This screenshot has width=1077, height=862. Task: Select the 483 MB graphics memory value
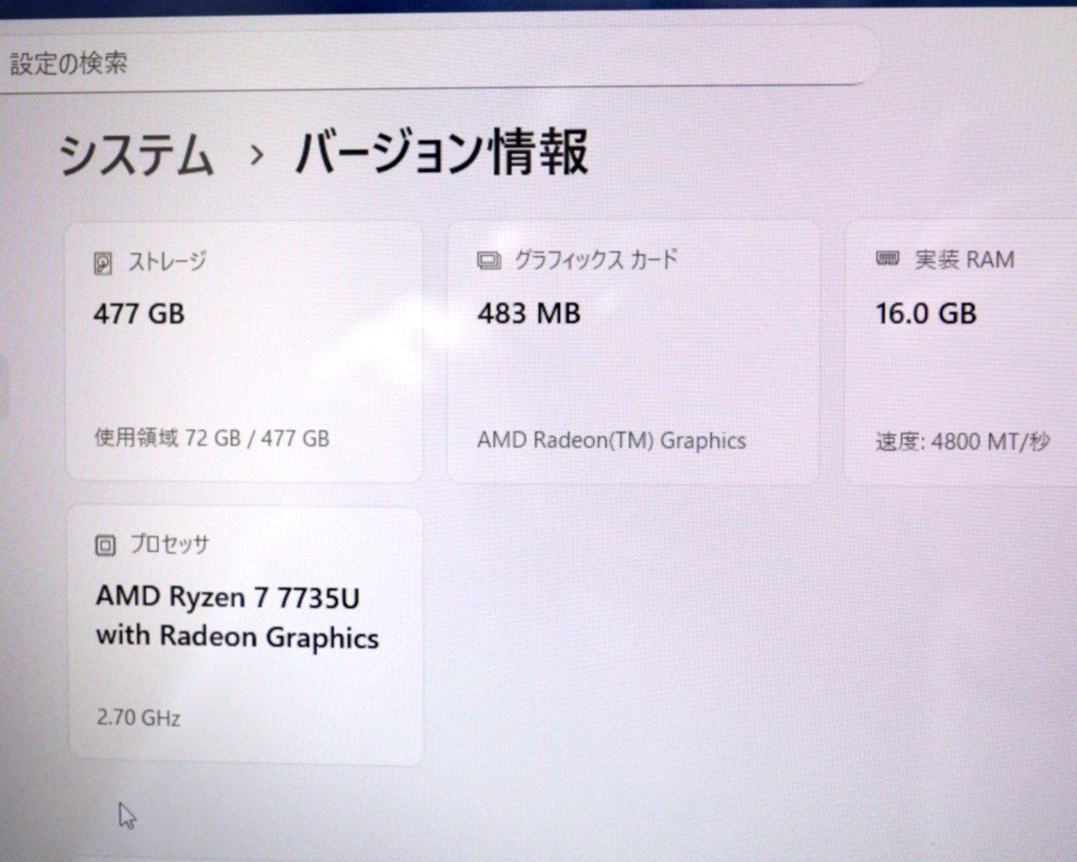pyautogui.click(x=528, y=314)
